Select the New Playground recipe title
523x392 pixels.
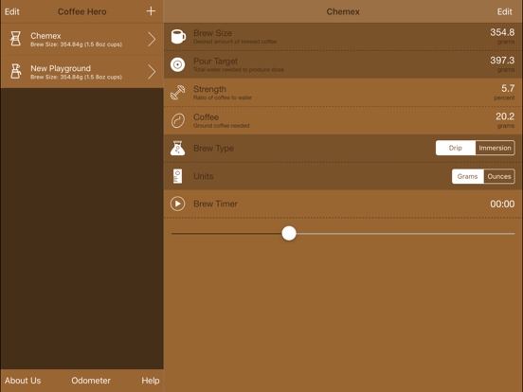click(x=61, y=68)
